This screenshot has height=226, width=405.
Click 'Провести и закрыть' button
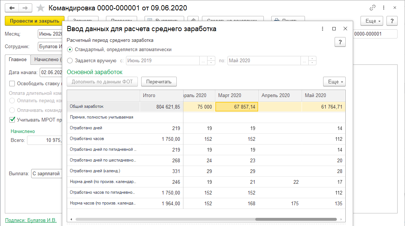[x=34, y=21]
